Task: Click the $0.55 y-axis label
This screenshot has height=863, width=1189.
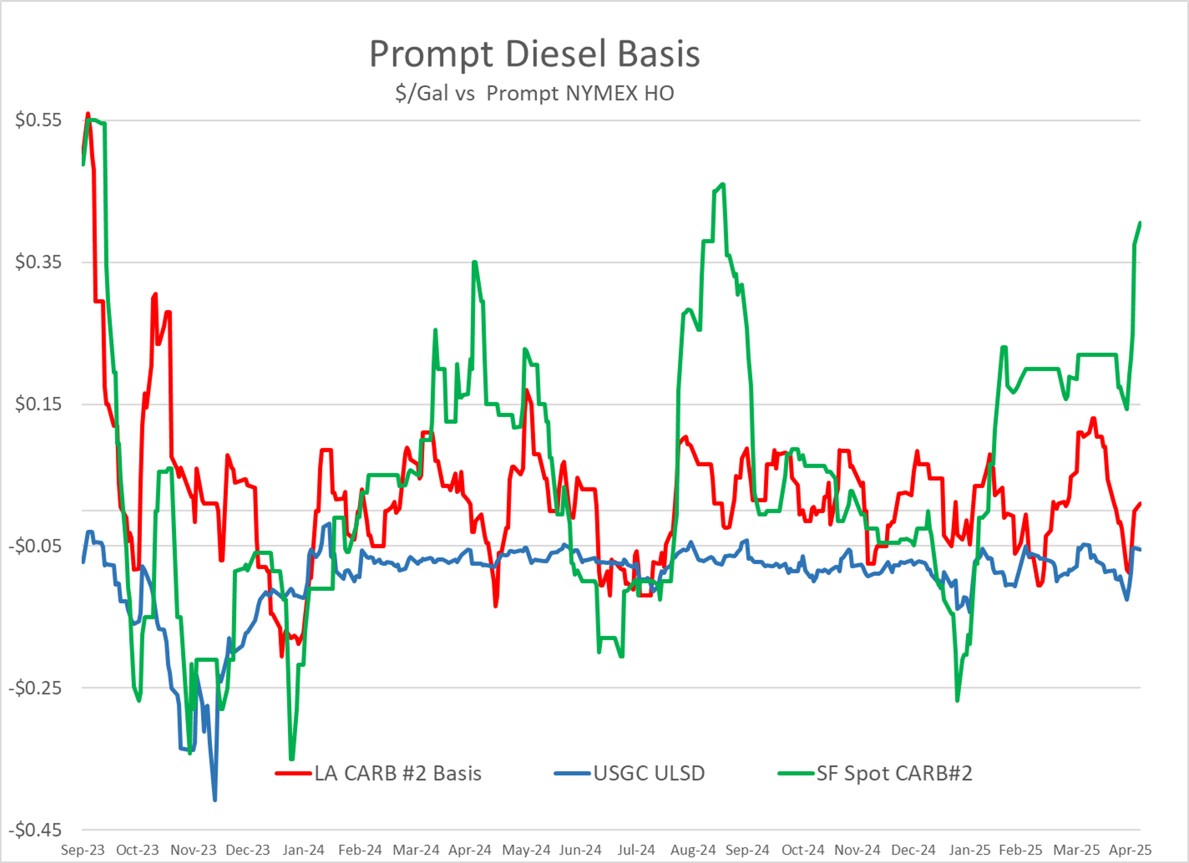Action: 38,120
